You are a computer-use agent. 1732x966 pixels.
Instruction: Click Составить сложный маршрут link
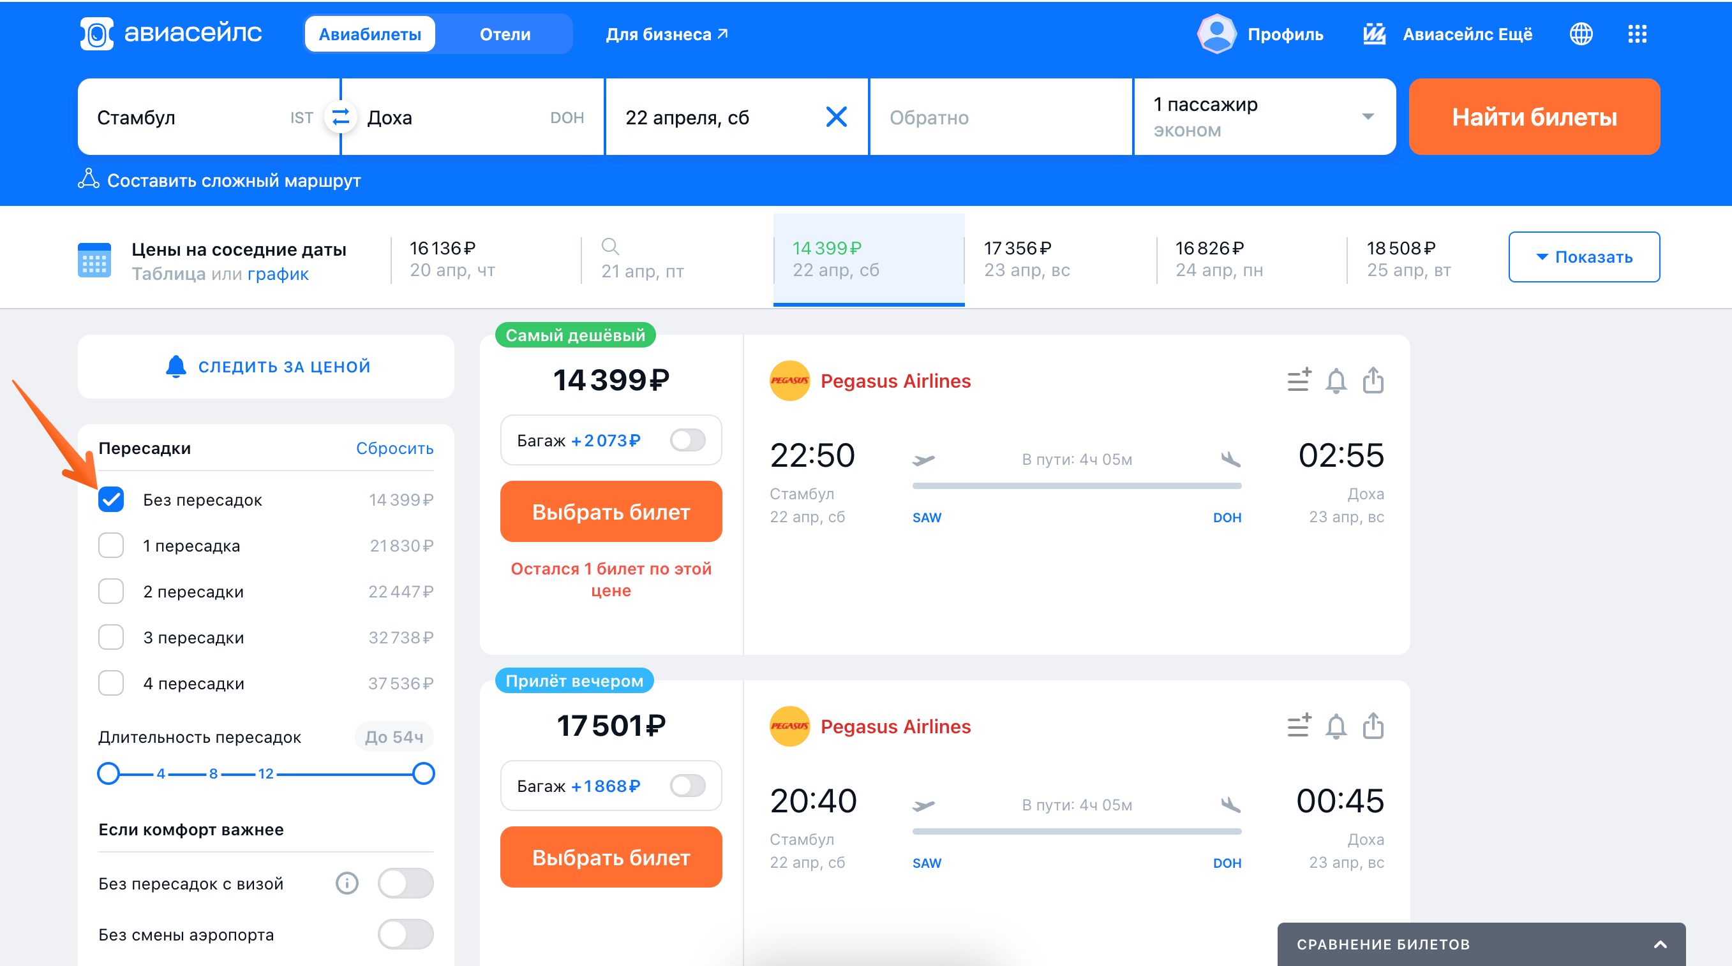click(x=234, y=180)
